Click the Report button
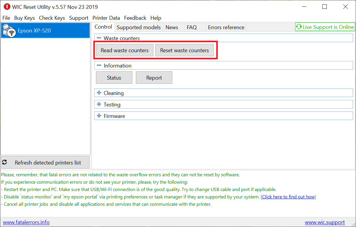Viewport: 356px width, 227px height. pyautogui.click(x=154, y=78)
